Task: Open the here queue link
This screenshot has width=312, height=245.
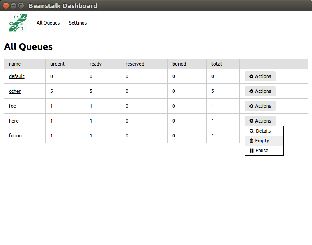Action: [14, 121]
